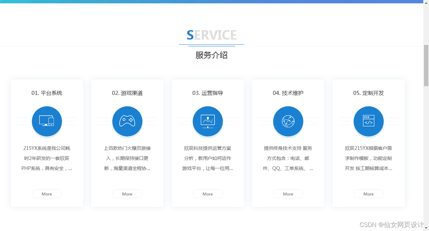Screen dimensions: 429x231
Task: Click the globe network icon under 技术维护
Action: coord(288,121)
